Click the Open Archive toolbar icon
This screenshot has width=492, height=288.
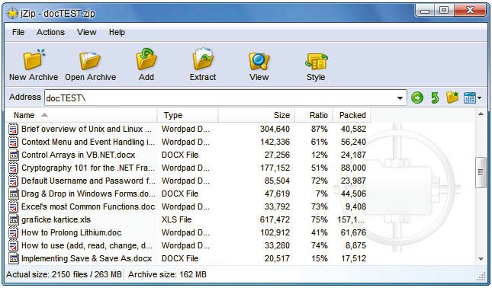[90, 60]
